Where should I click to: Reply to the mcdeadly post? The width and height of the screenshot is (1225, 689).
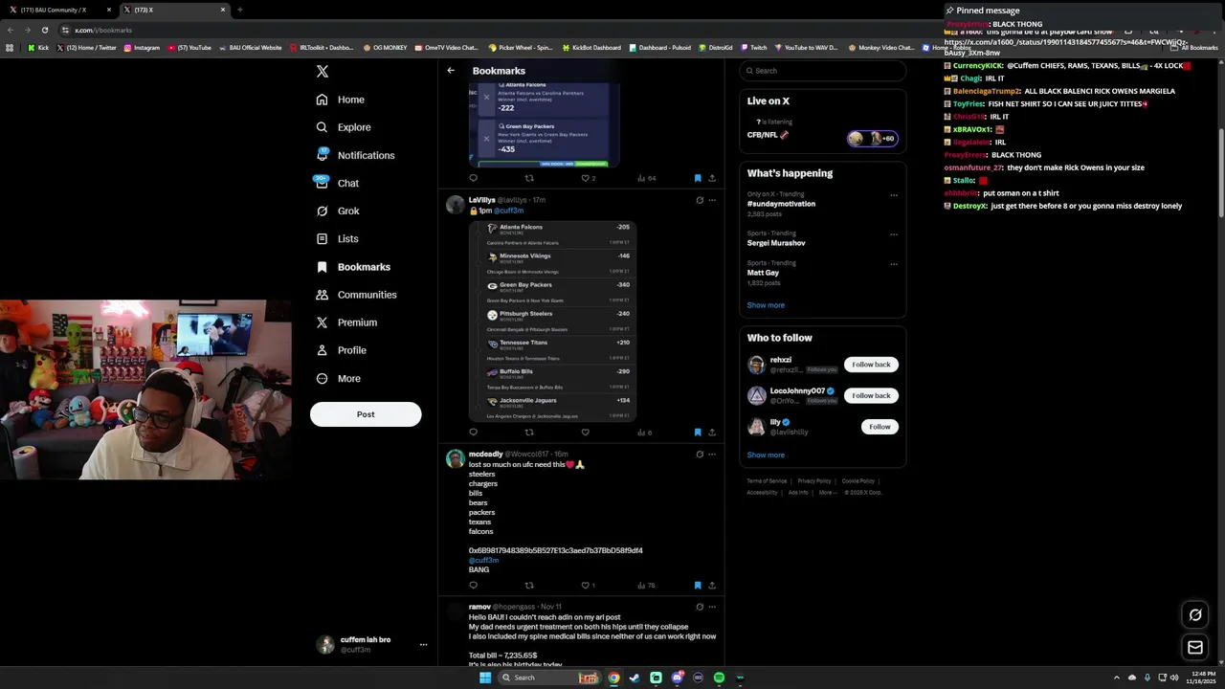[473, 586]
